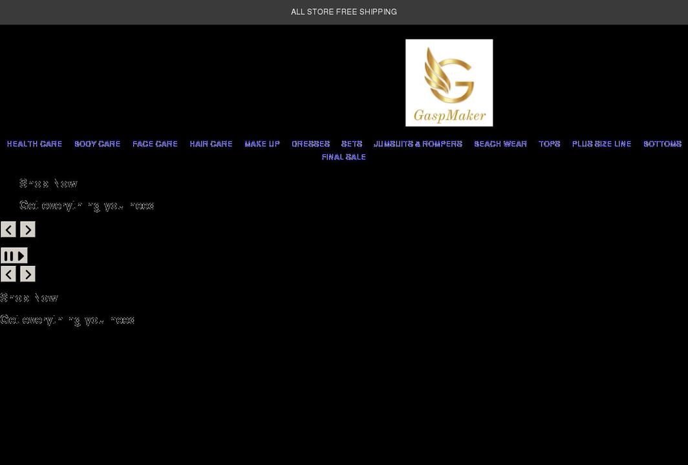This screenshot has height=465, width=688.
Task: Open the BEACH WEAR collection
Action: pyautogui.click(x=500, y=143)
